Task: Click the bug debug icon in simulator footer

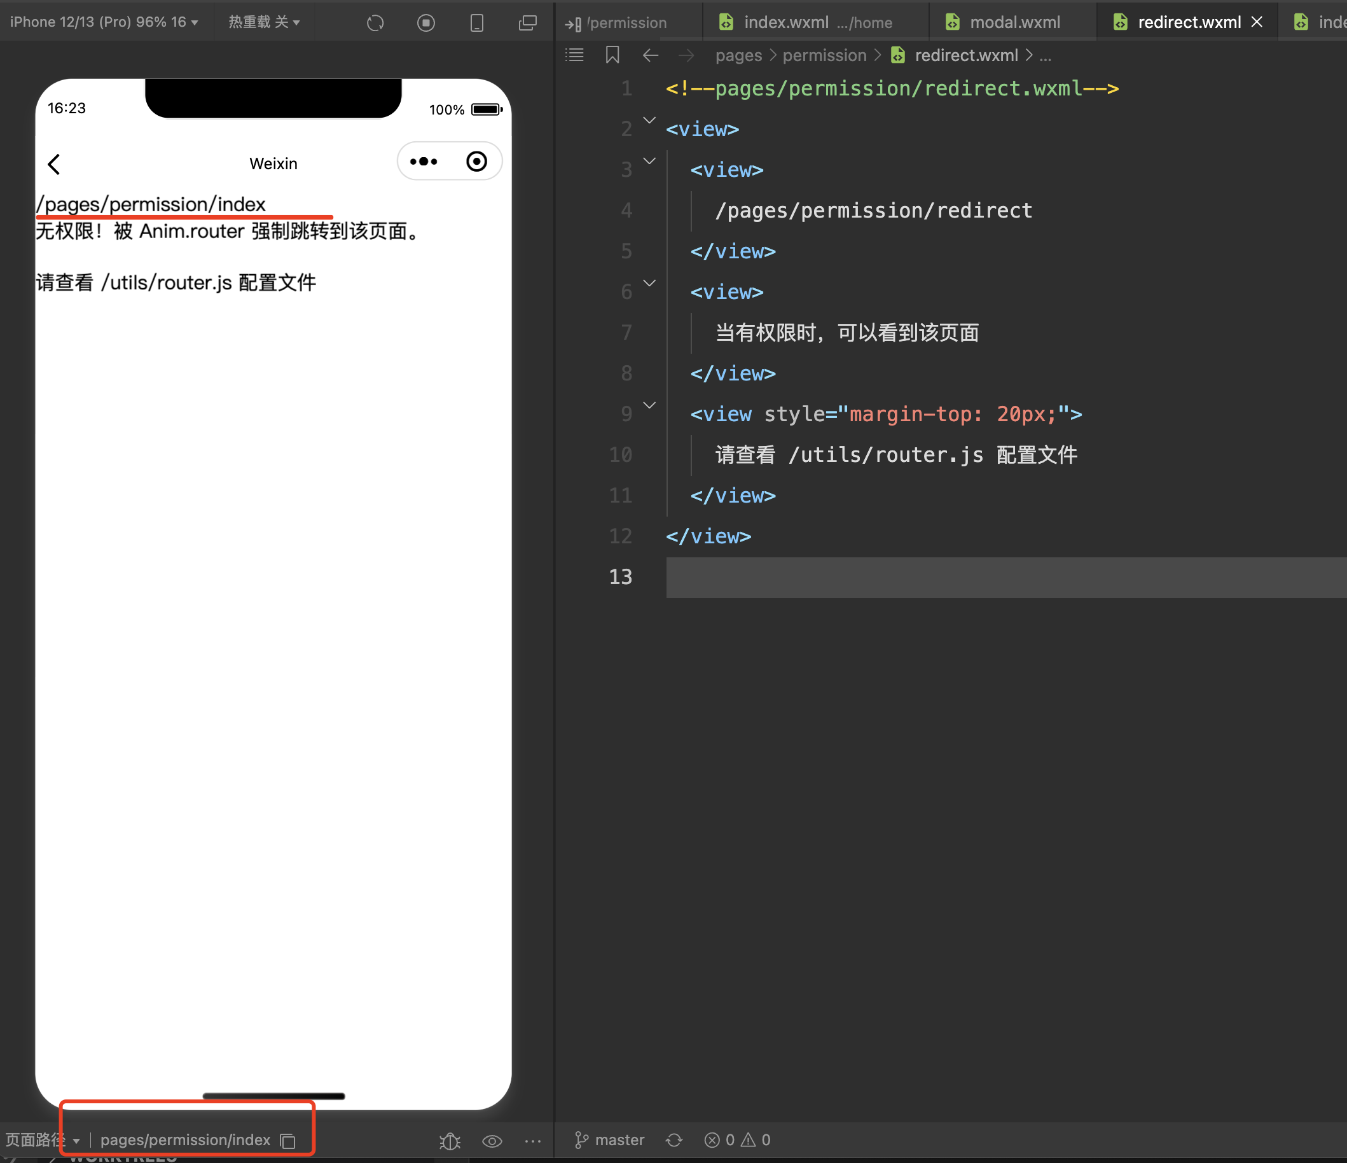Action: (x=450, y=1140)
